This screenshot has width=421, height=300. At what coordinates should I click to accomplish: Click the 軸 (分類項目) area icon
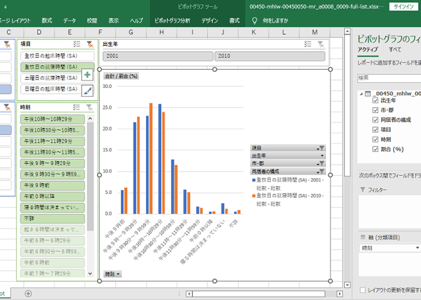pyautogui.click(x=363, y=237)
